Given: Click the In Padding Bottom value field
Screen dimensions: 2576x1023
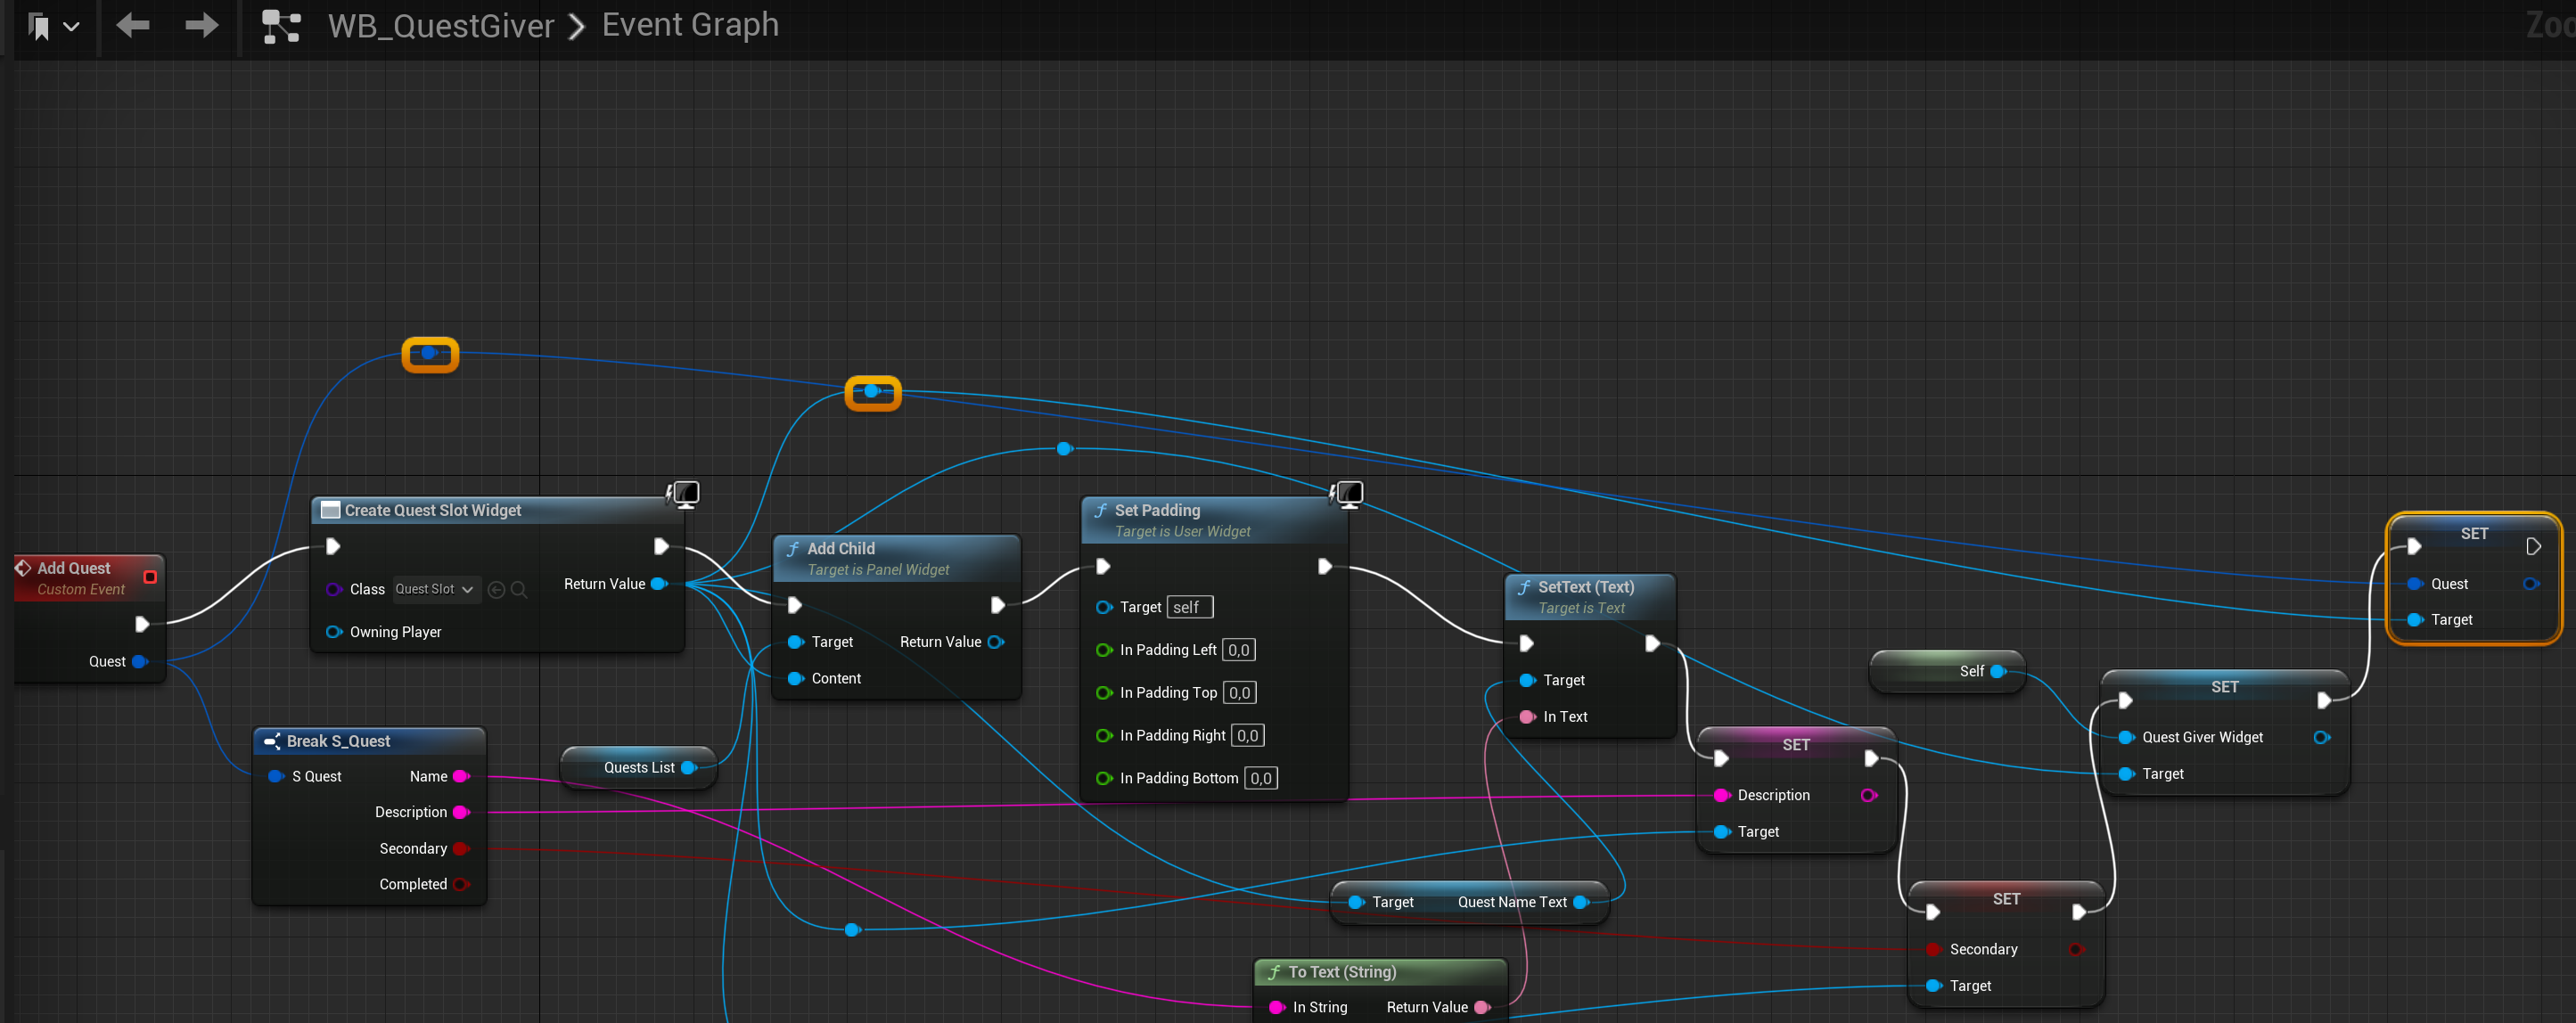Looking at the screenshot, I should [1260, 778].
